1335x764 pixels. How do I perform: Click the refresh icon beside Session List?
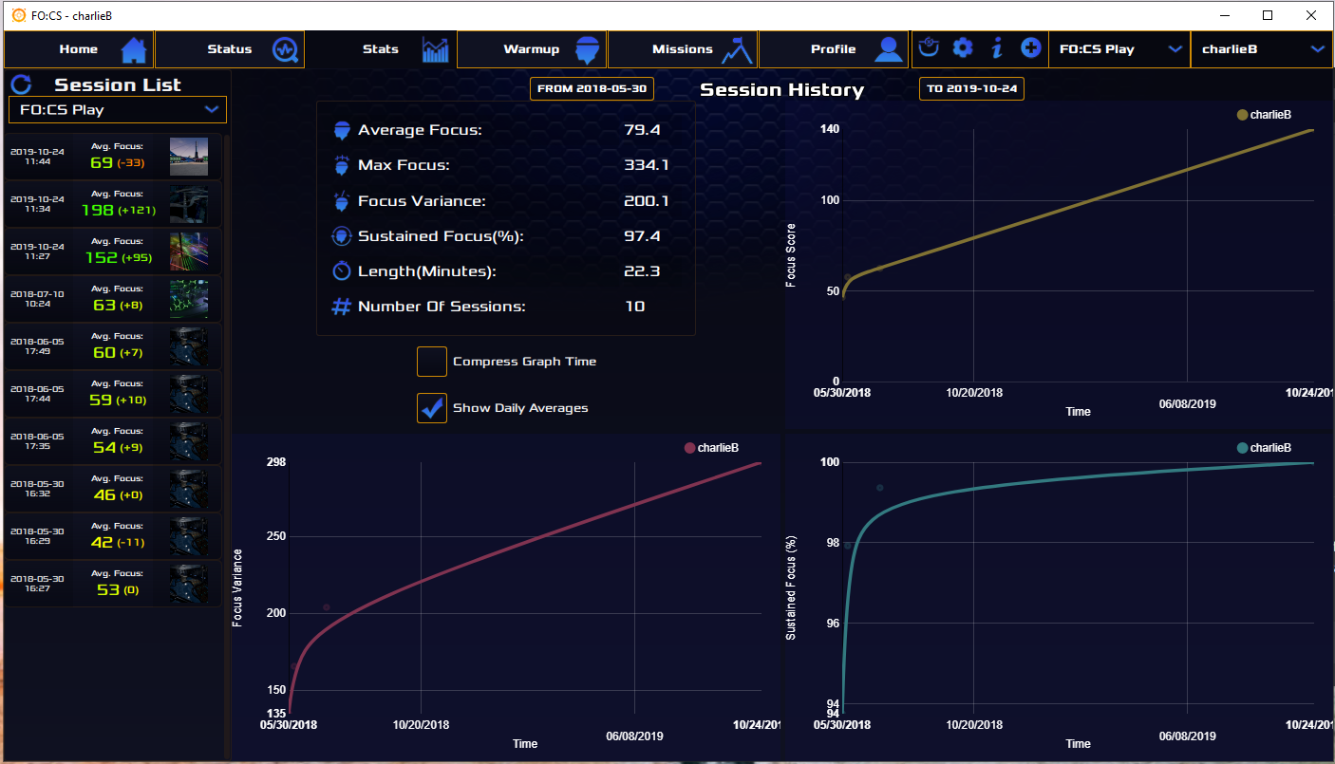click(21, 84)
